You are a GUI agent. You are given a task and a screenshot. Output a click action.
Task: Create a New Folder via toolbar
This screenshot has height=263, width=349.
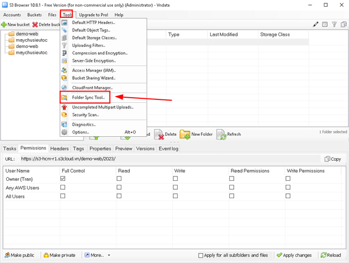point(196,134)
